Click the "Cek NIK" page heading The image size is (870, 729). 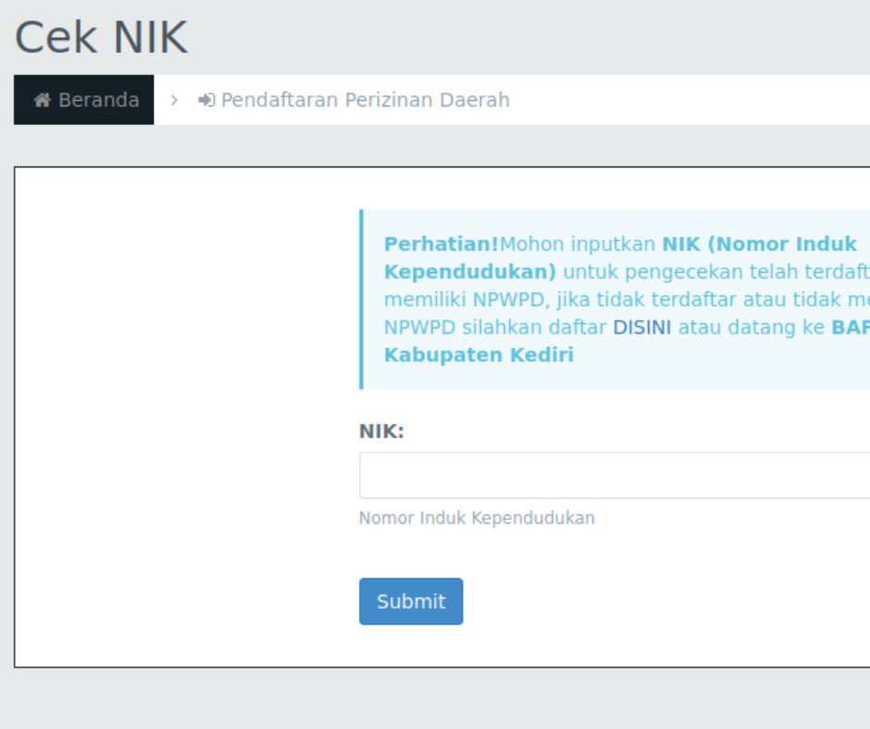101,37
